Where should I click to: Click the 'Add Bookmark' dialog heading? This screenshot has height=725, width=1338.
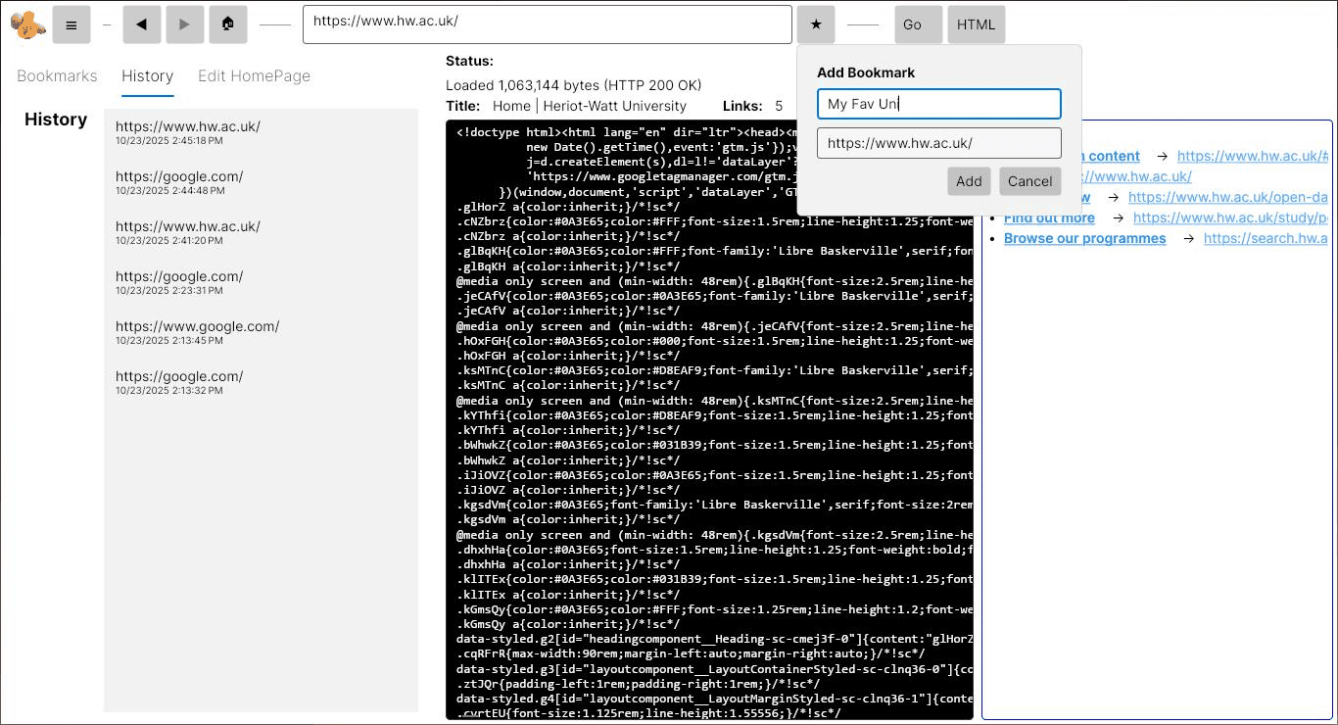point(866,72)
